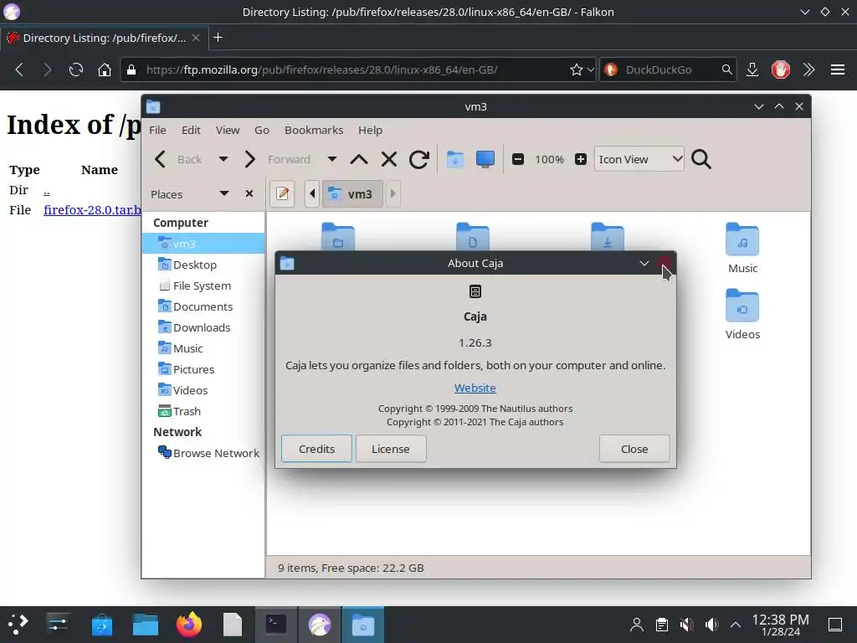The image size is (857, 643).
Task: Click the AdBlock red hand icon in Falkon
Action: click(781, 69)
